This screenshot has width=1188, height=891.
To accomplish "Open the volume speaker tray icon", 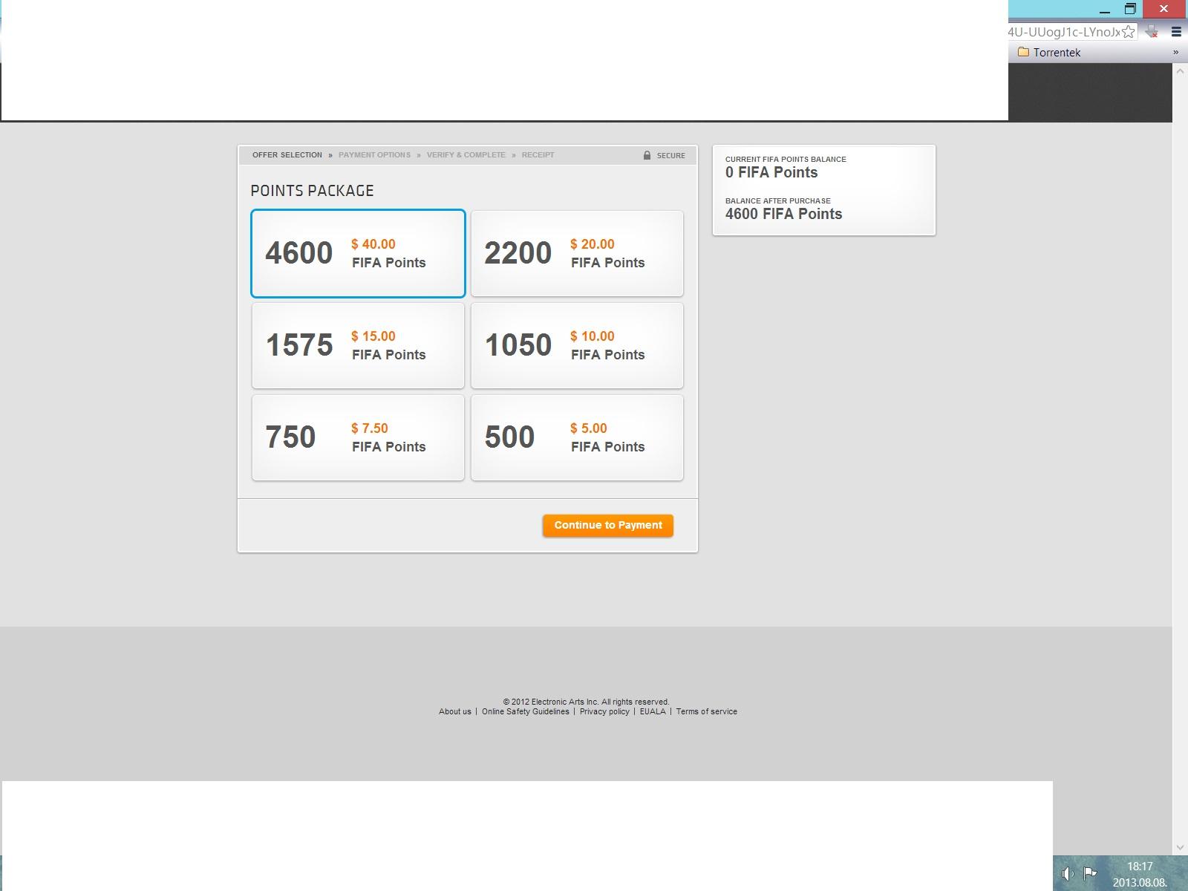I will (x=1067, y=874).
